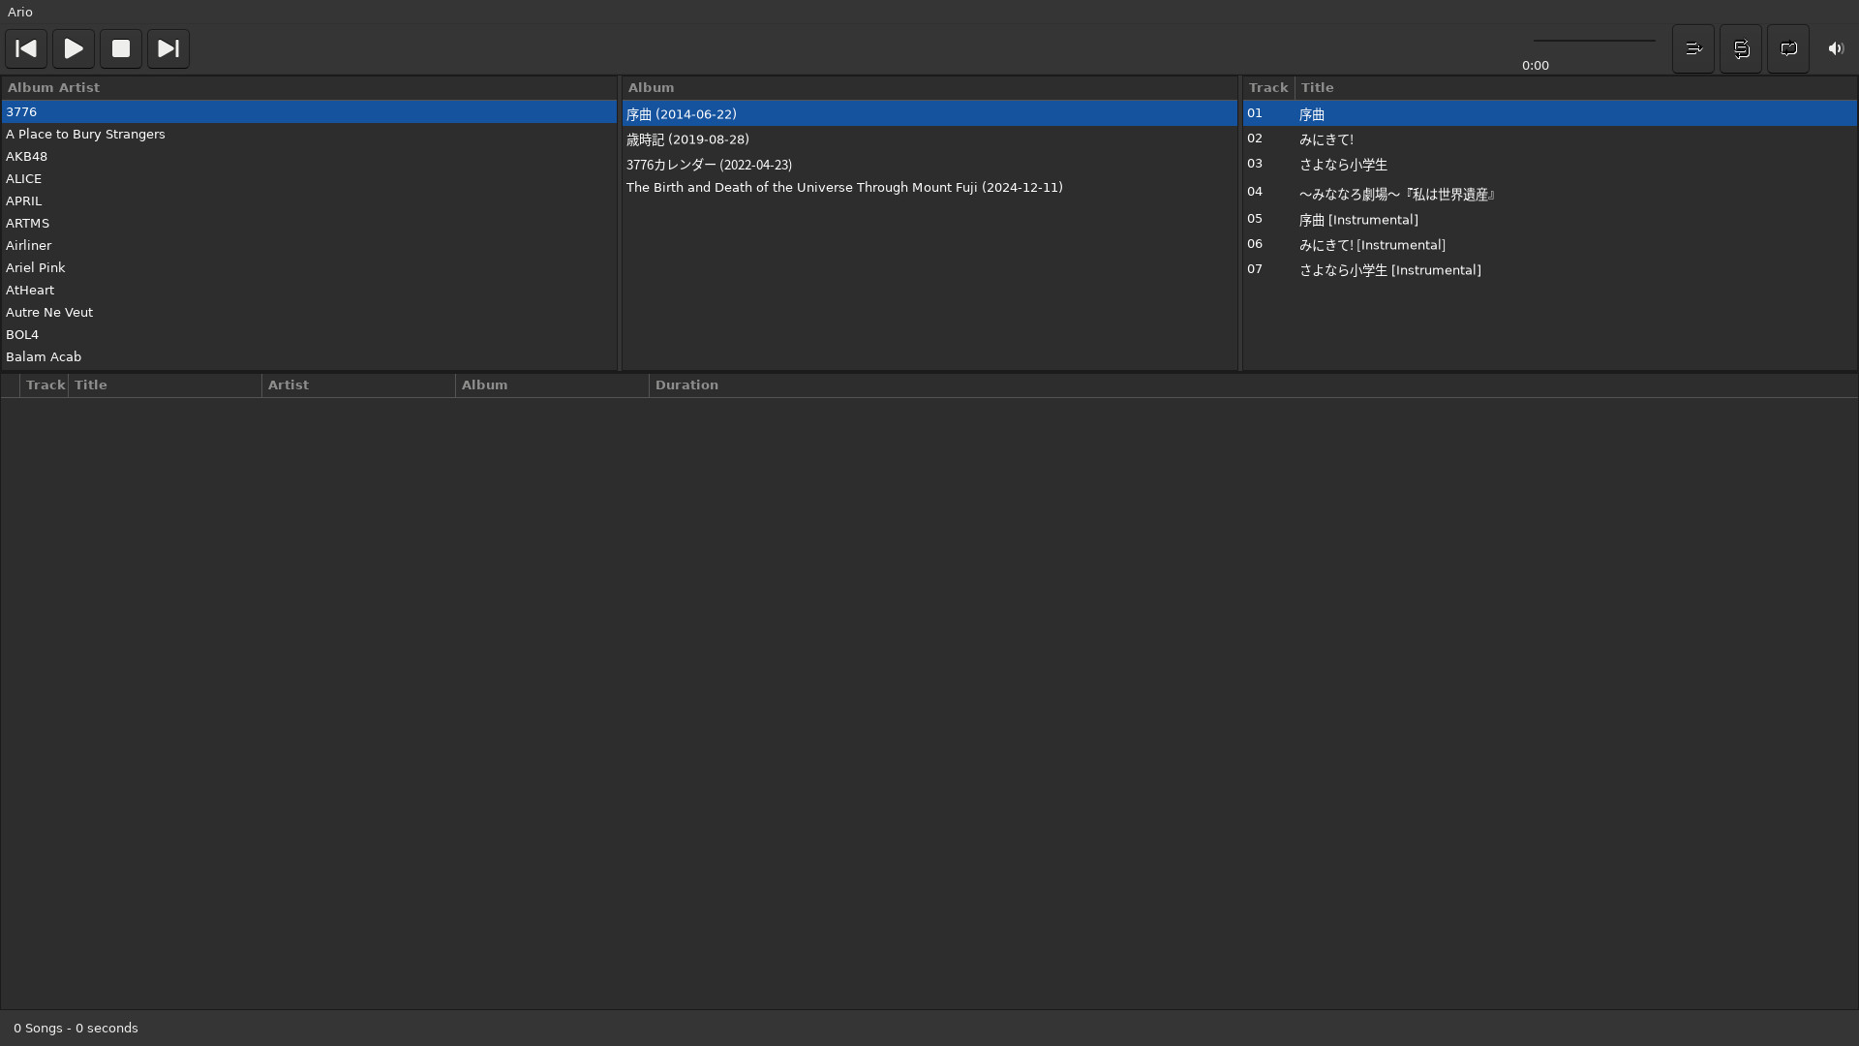
Task: Toggle consume mode button
Action: [1693, 48]
